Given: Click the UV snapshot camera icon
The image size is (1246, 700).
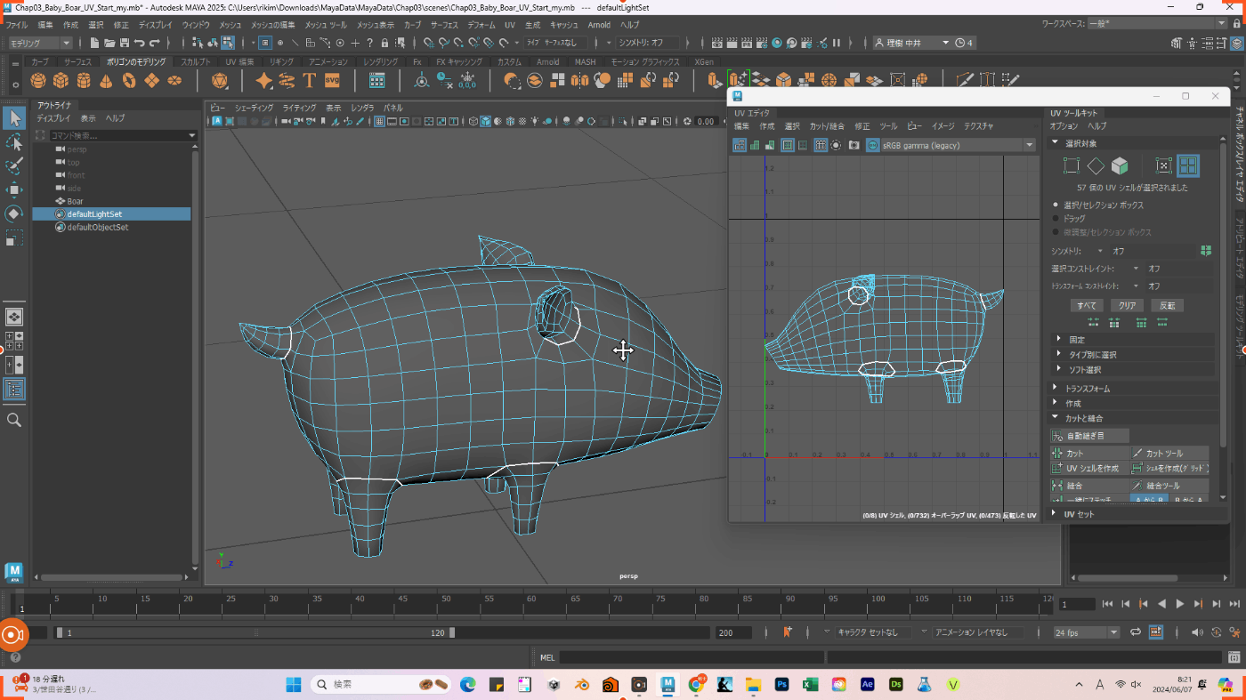Looking at the screenshot, I should click(x=854, y=145).
